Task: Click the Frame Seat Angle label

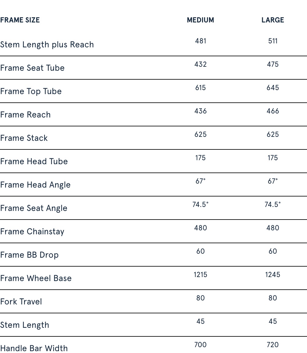Action: [x=34, y=208]
